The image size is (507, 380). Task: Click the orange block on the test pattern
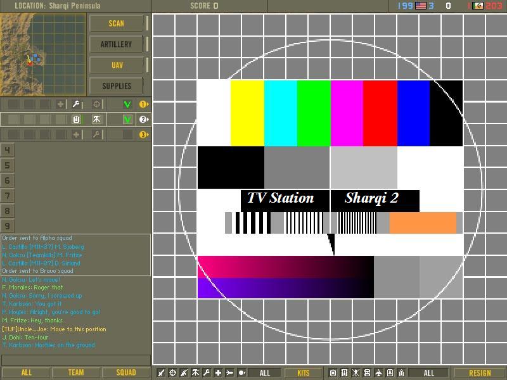(423, 223)
